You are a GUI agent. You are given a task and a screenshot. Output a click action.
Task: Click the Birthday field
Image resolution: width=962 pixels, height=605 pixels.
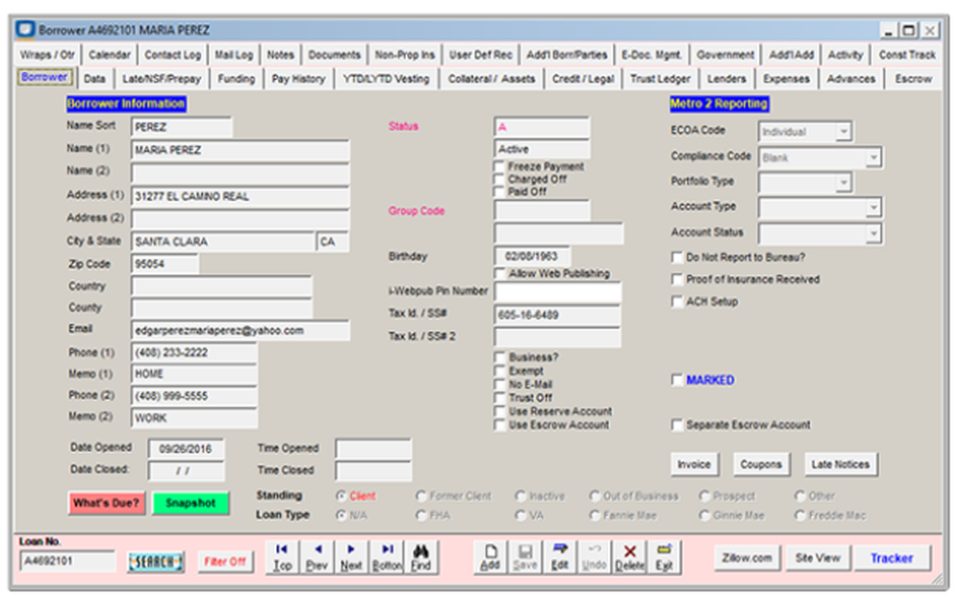click(x=531, y=256)
